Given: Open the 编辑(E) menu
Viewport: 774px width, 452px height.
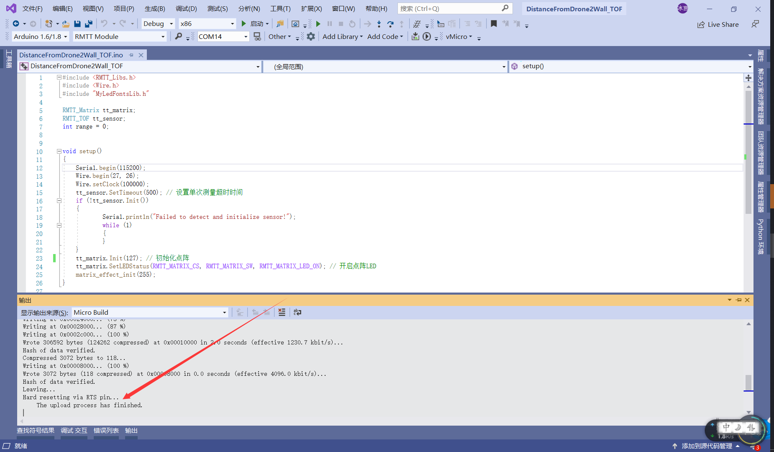Looking at the screenshot, I should click(62, 8).
